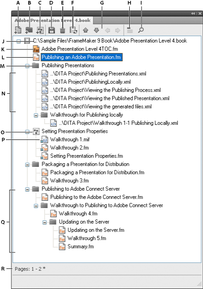This screenshot has width=203, height=289.
Task: Collapse Walkthrough to Publishing to Adobe Connect Server
Action: coord(36,206)
